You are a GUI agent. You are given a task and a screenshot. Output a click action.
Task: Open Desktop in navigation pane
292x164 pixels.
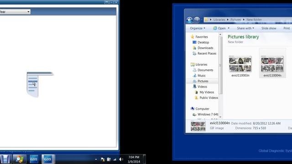tap(203, 42)
